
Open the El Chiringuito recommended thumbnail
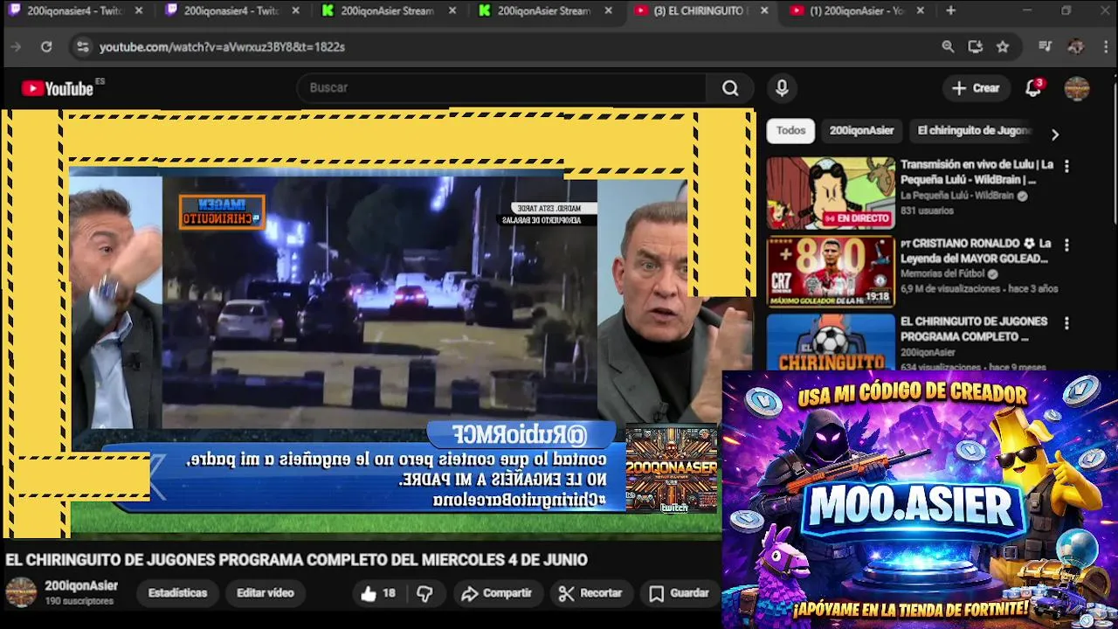831,342
